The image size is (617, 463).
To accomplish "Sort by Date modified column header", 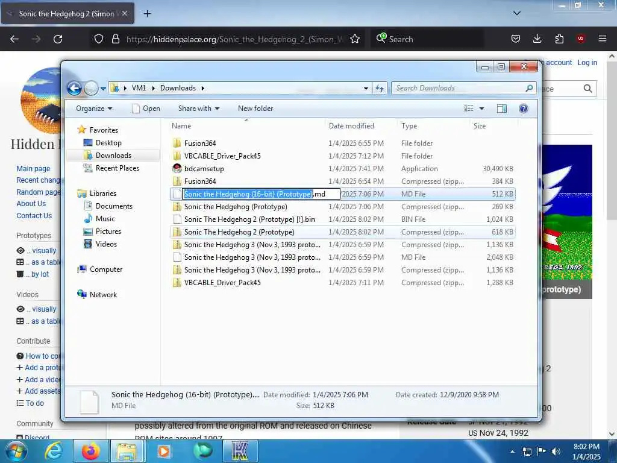I will 351,126.
